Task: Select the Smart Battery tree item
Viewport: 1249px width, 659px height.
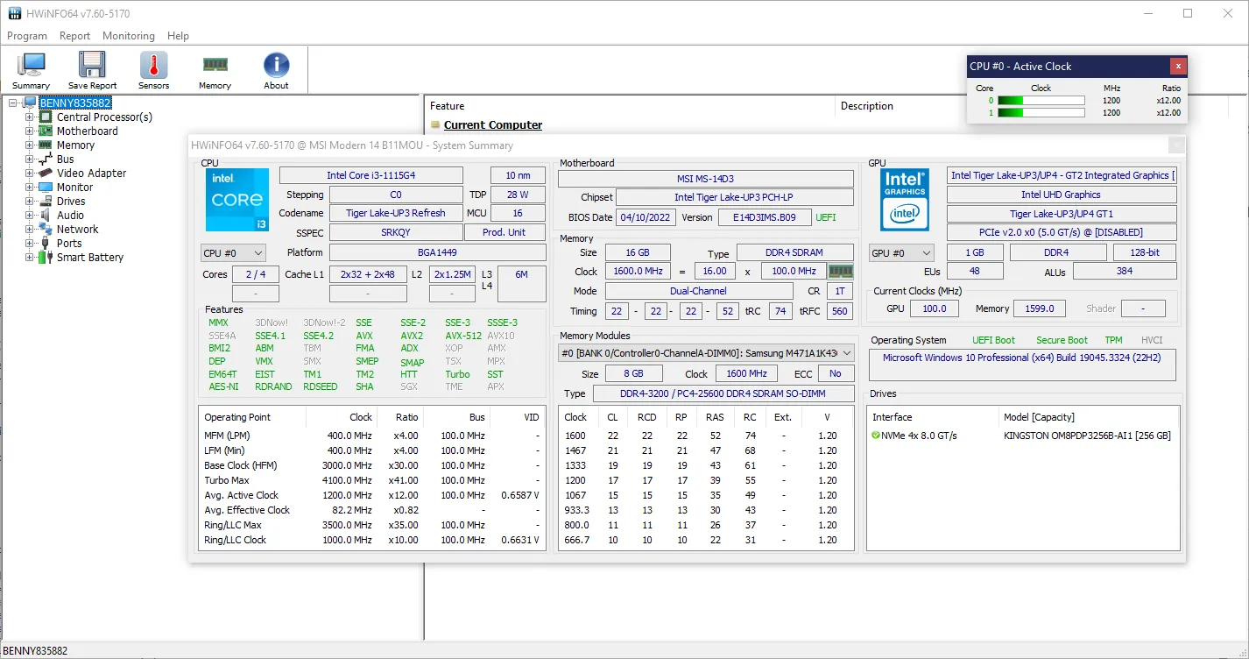Action: coord(90,258)
